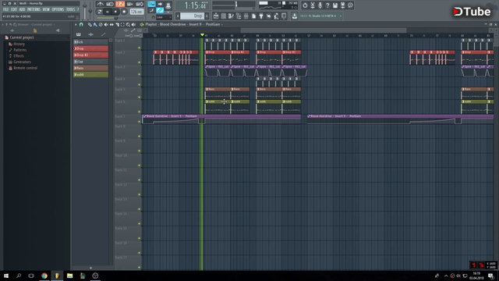Open the playlist view button

click(216, 16)
